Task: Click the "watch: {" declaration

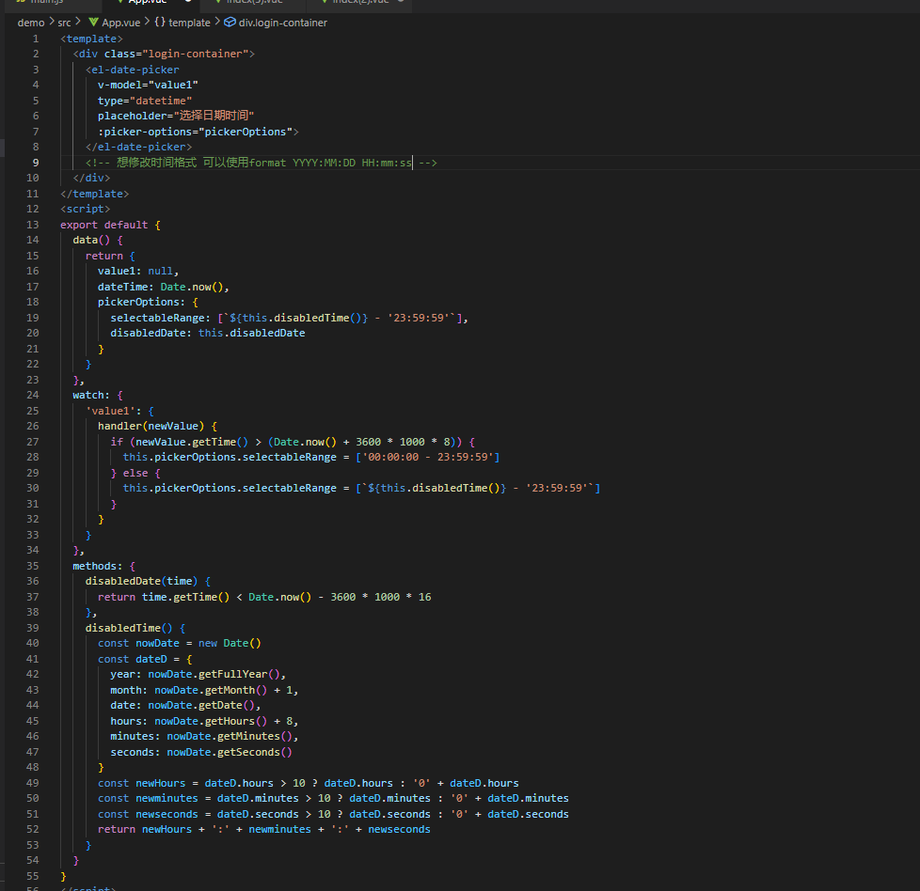Action: click(x=98, y=395)
